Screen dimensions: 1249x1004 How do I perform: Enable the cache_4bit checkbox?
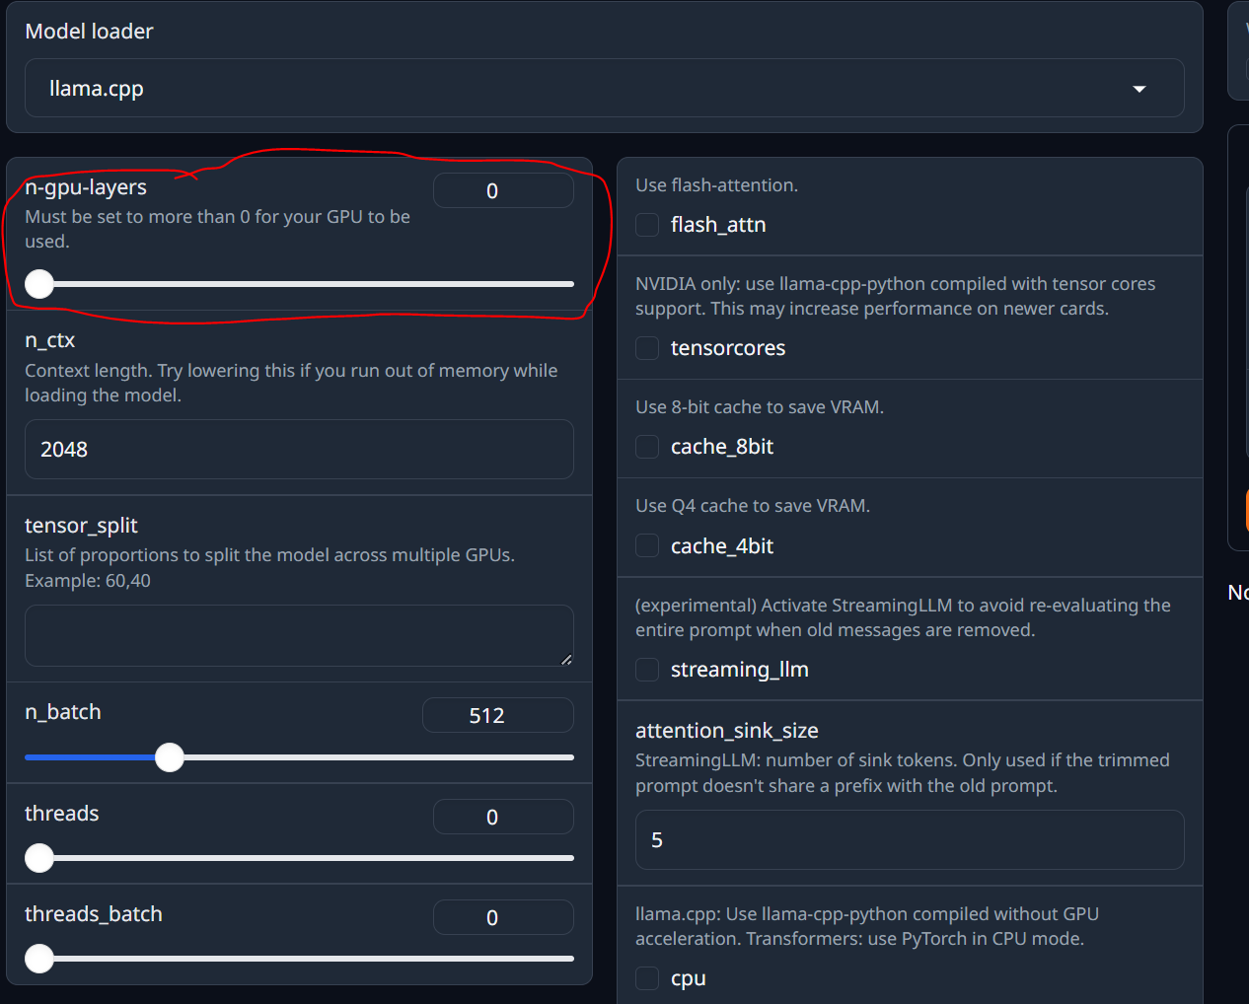point(647,545)
